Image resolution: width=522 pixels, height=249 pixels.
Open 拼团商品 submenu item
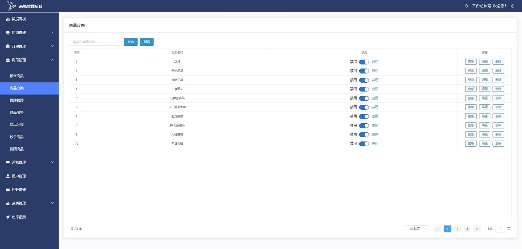(29, 149)
